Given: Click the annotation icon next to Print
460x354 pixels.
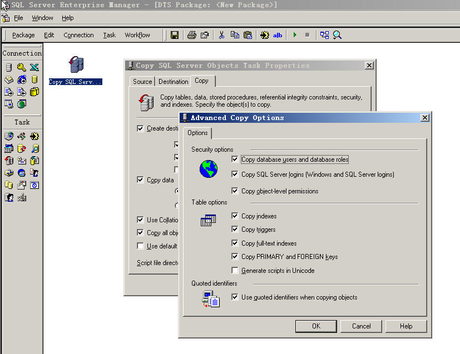Looking at the screenshot, I should pos(205,35).
